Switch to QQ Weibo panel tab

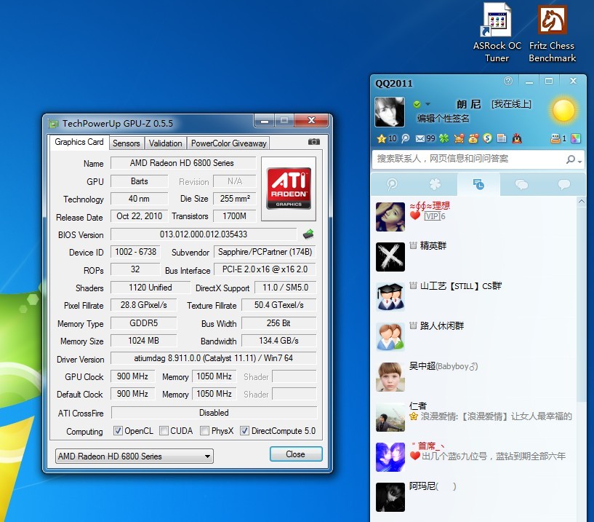(392, 184)
